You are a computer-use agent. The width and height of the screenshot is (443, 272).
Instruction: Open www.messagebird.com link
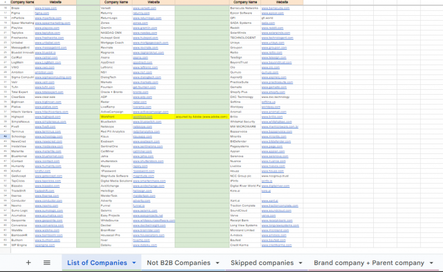[x=51, y=48]
